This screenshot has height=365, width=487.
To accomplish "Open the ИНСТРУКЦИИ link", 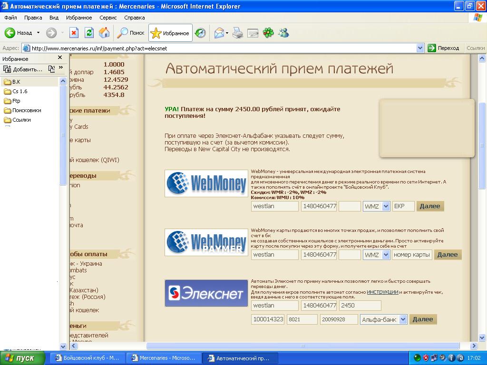I will (382, 292).
